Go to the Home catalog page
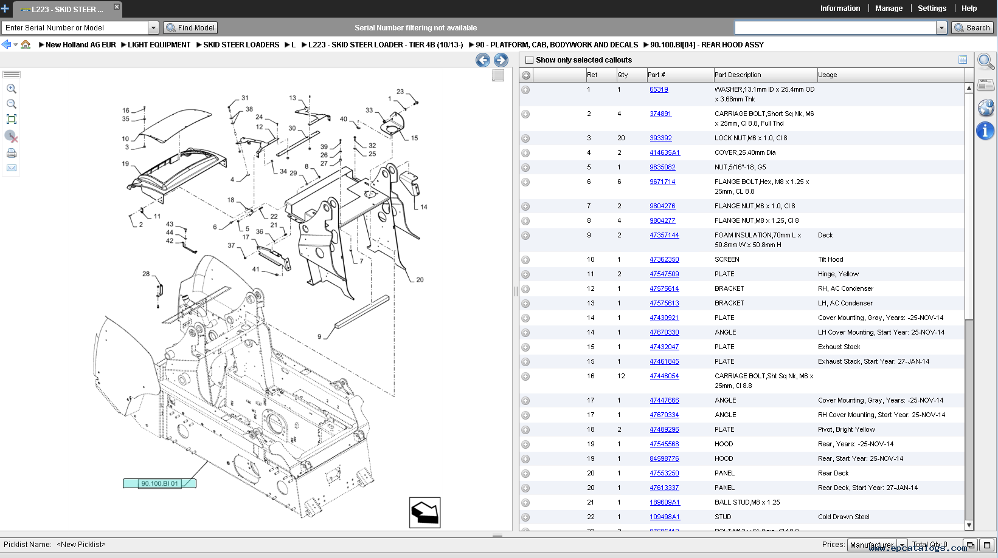This screenshot has width=998, height=558. pyautogui.click(x=26, y=44)
